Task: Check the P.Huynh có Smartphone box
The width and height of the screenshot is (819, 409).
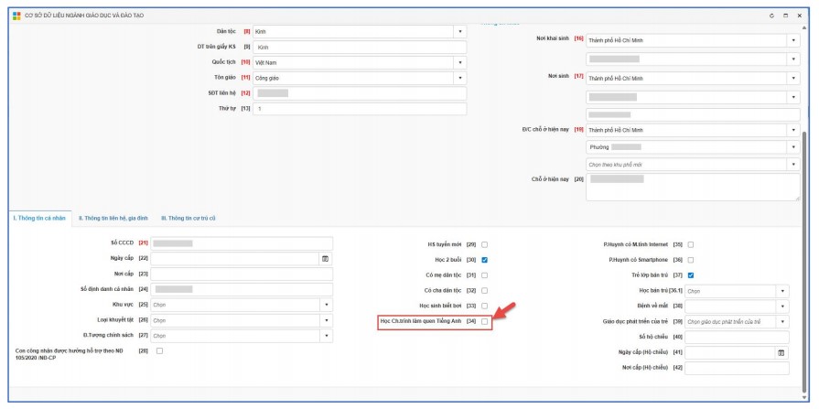Action: click(691, 260)
